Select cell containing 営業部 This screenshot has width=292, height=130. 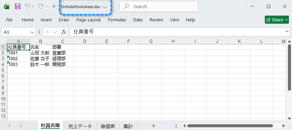click(x=63, y=53)
